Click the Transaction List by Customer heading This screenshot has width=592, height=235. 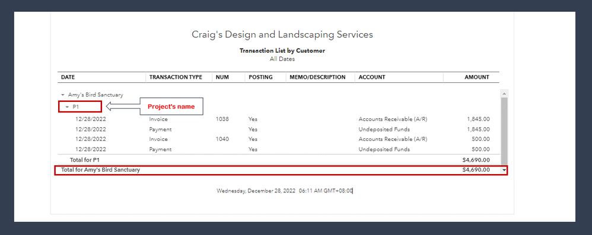click(x=282, y=50)
